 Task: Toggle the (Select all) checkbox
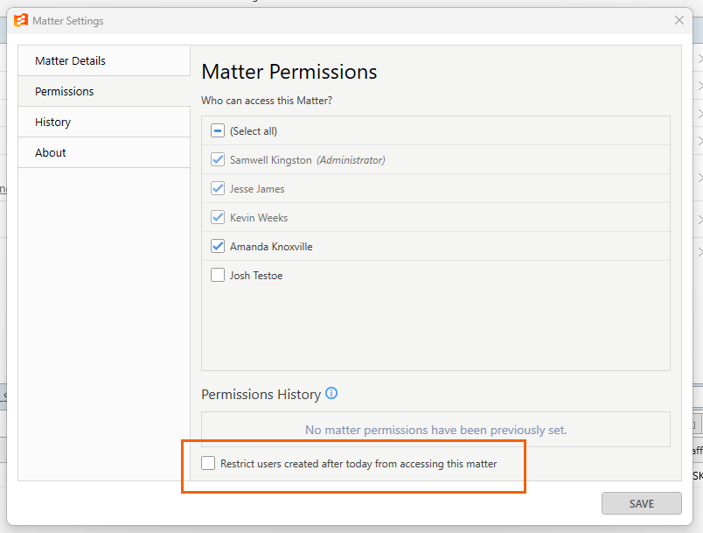[218, 131]
